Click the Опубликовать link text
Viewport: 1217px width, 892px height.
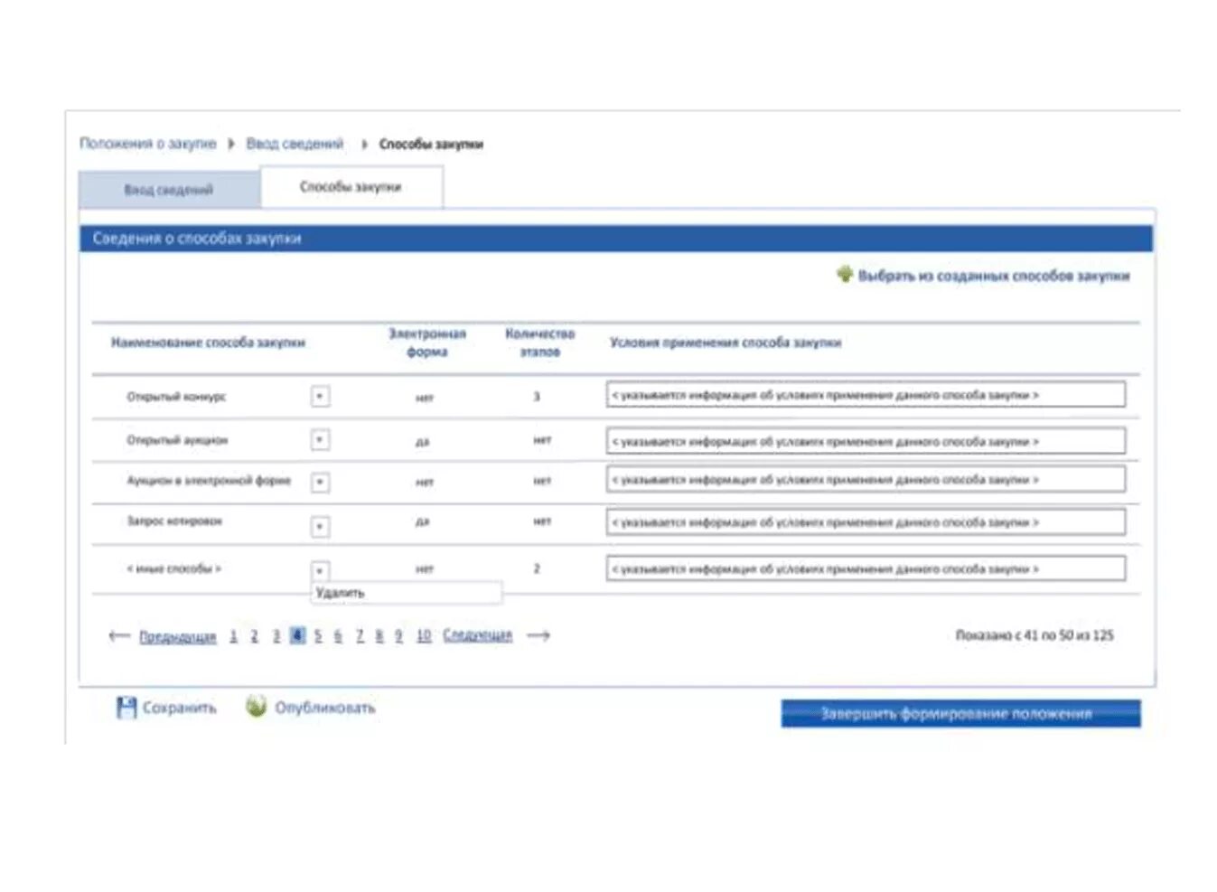tap(324, 708)
